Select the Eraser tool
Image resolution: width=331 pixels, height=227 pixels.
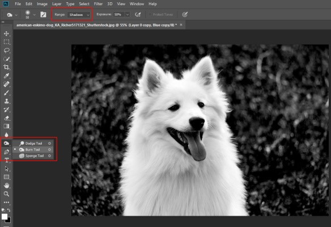coord(6,118)
